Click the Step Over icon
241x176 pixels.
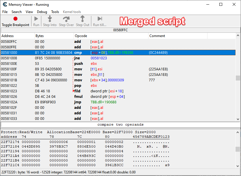tap(66, 18)
